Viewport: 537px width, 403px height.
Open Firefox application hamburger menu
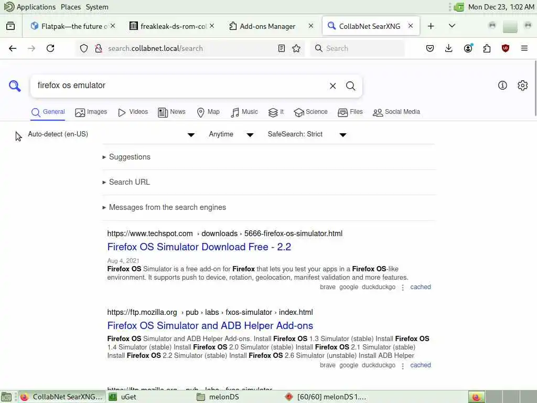(x=524, y=48)
